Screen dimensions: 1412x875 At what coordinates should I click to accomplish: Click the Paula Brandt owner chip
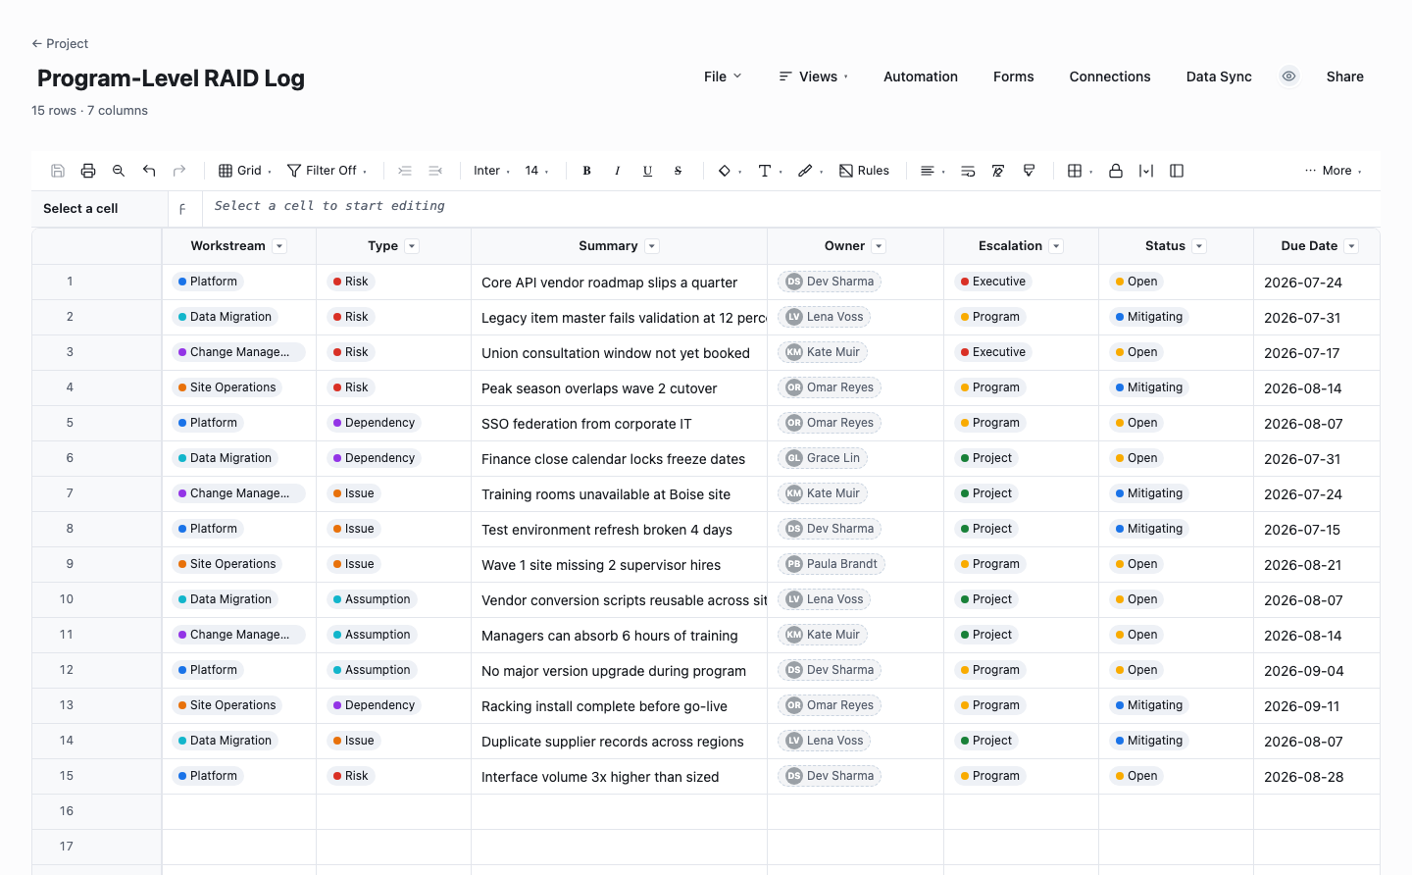click(x=832, y=564)
